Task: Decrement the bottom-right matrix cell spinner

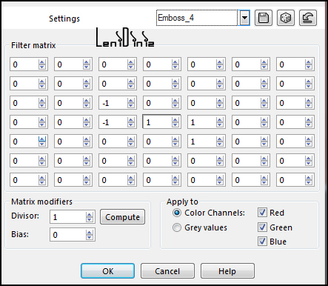Action: (x=309, y=182)
